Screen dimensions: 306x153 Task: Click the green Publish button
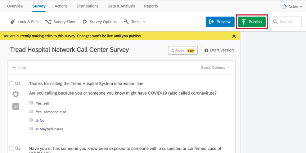252,22
